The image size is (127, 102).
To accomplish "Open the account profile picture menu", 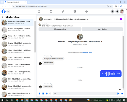I will point(122,11).
